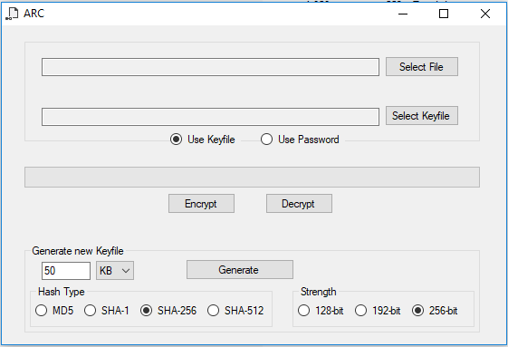Image resolution: width=508 pixels, height=347 pixels.
Task: Choose SHA-1 hash type
Action: tap(107, 311)
